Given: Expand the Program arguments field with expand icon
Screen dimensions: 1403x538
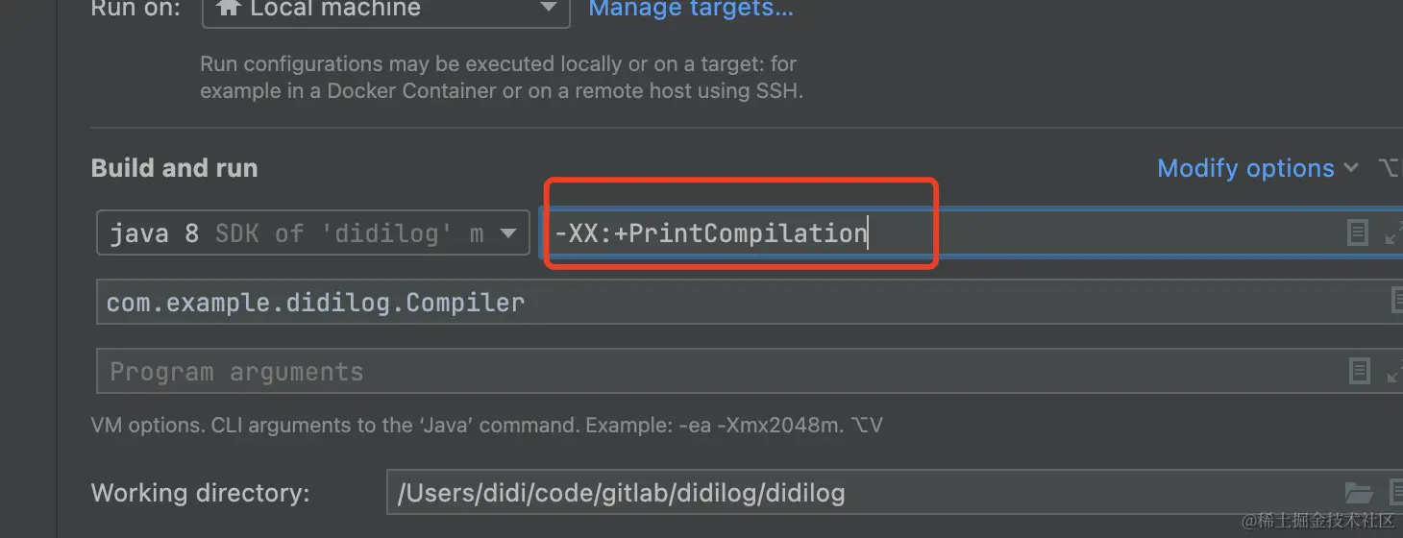Looking at the screenshot, I should point(1393,371).
